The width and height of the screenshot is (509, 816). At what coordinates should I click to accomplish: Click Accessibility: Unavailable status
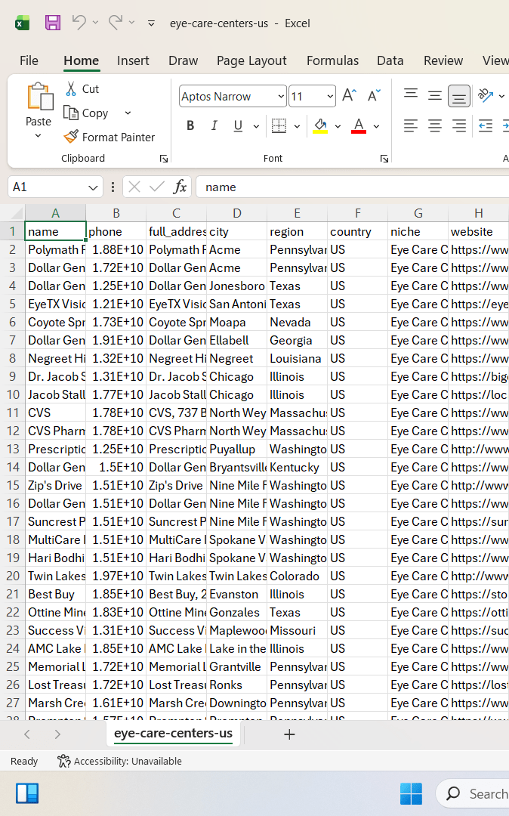pos(119,761)
